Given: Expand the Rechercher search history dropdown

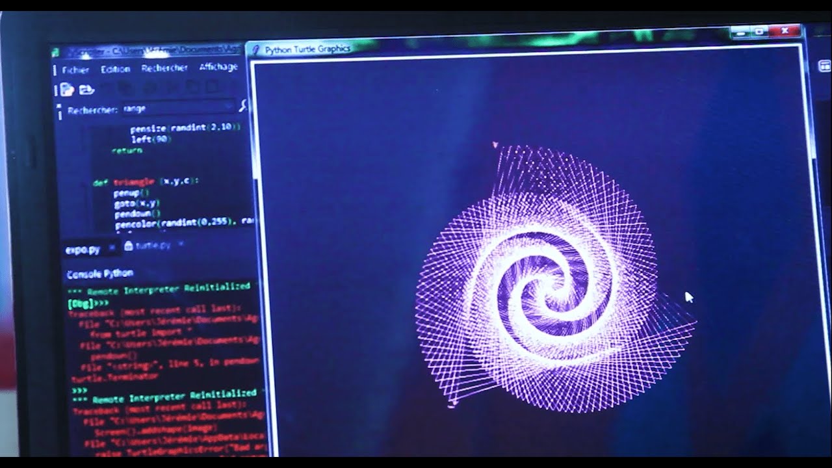Looking at the screenshot, I should click(x=228, y=107).
